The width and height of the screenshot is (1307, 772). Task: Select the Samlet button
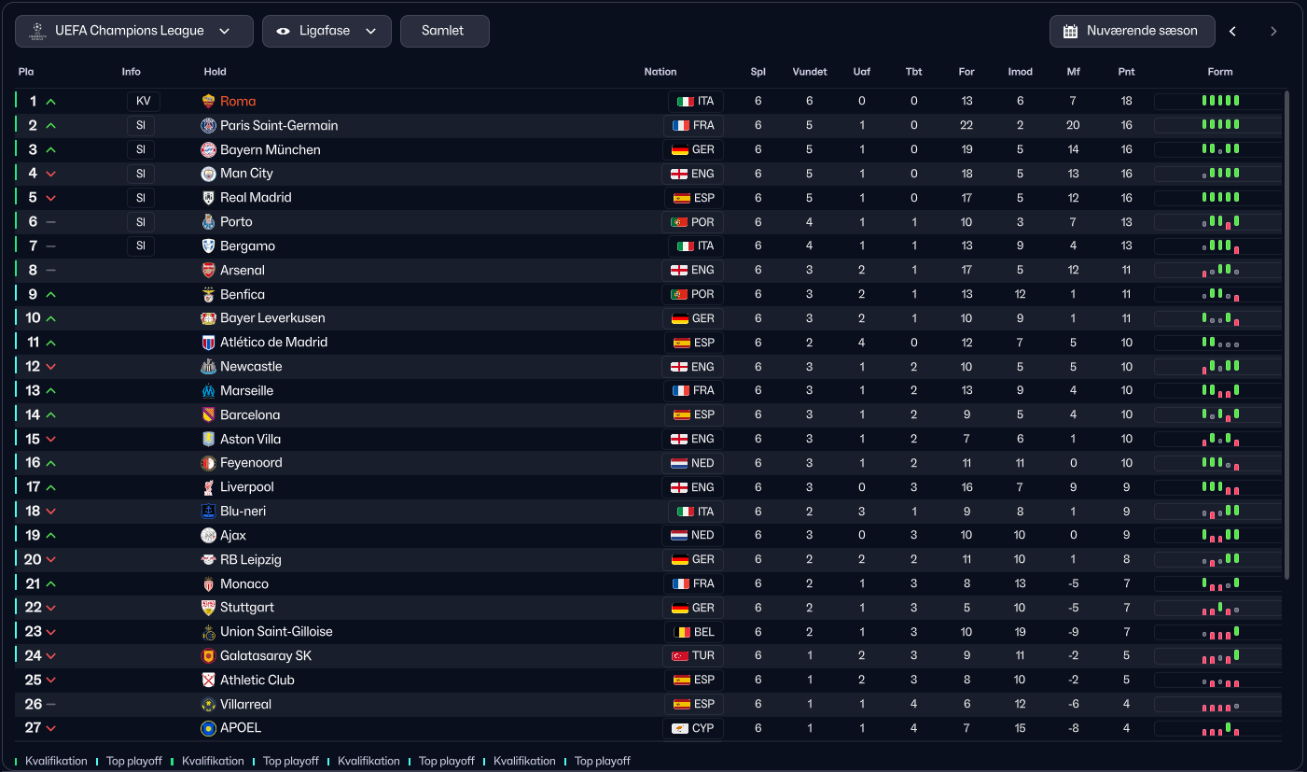tap(444, 31)
